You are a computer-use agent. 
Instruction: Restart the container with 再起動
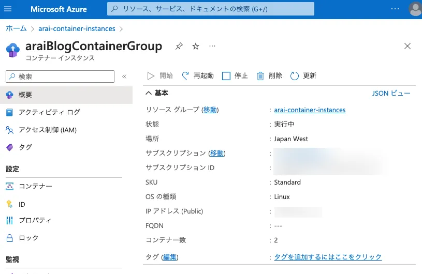[x=198, y=76]
